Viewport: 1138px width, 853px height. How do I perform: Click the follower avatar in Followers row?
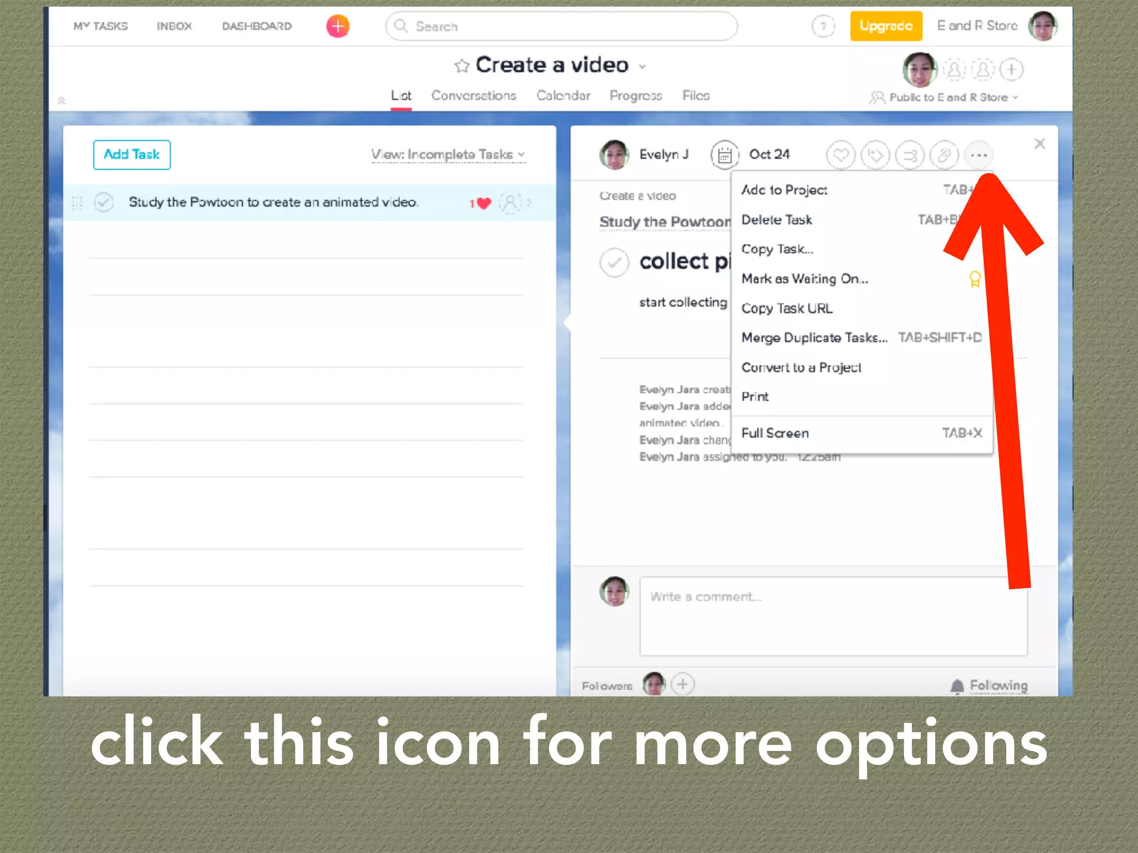[x=654, y=684]
